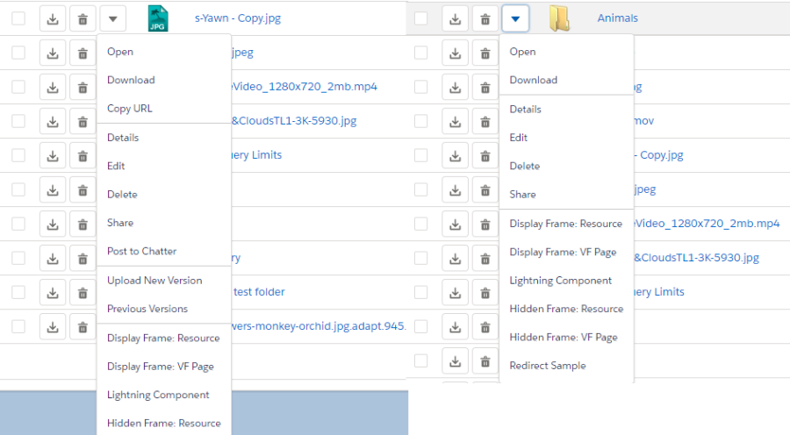
Task: Choose Copy URL from the file menu
Action: (x=129, y=109)
